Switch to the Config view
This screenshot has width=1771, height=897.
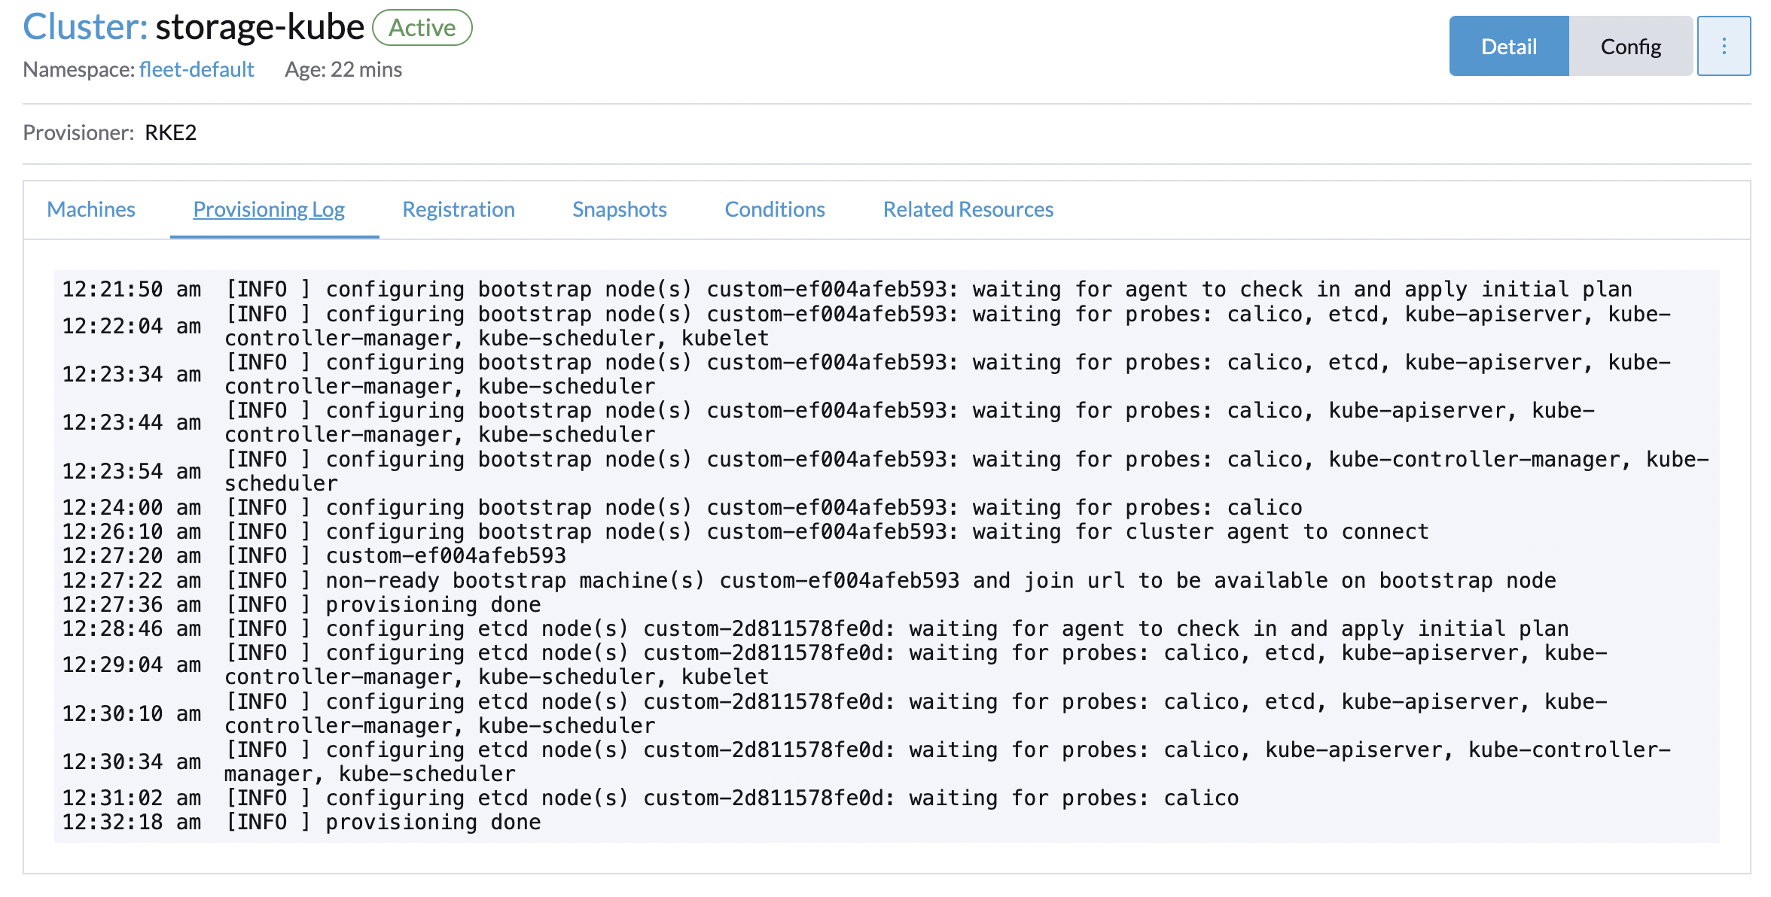[x=1631, y=46]
